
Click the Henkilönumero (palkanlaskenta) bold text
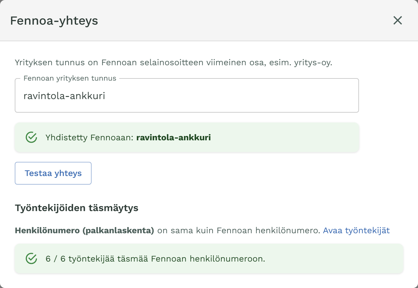(x=85, y=230)
